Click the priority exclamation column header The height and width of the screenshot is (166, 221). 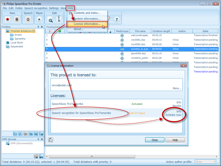(x=50, y=31)
